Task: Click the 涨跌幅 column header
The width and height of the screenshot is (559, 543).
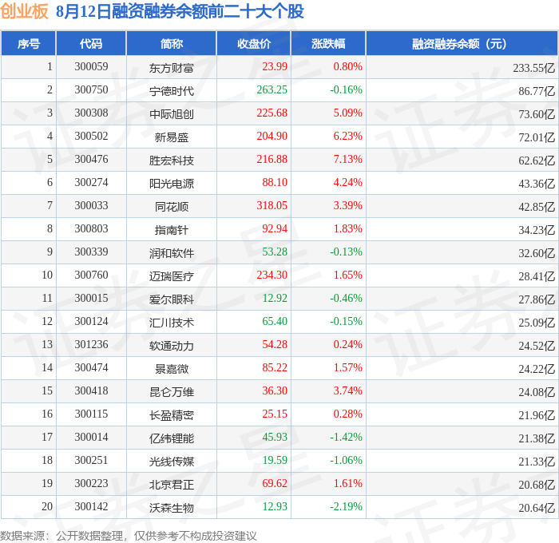Action: (328, 43)
